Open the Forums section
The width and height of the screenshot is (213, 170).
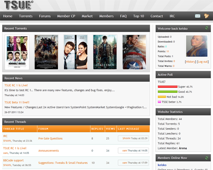[45, 16]
